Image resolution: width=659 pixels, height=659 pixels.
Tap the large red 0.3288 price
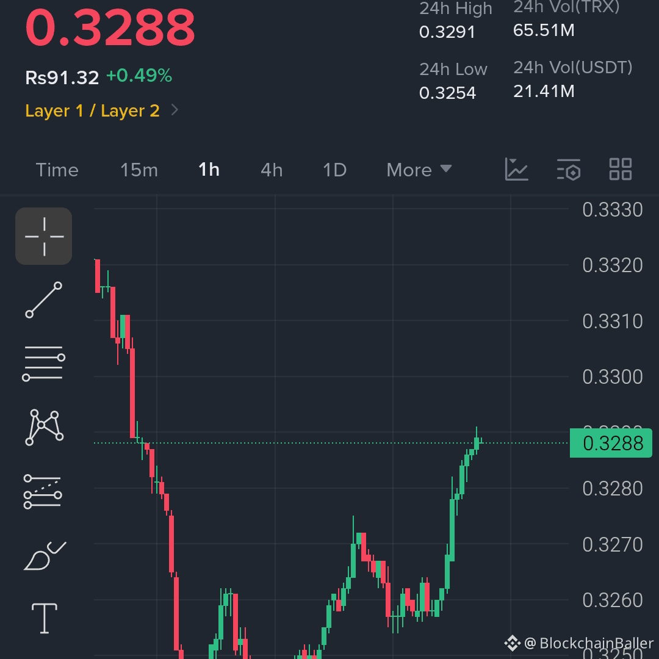(x=110, y=27)
